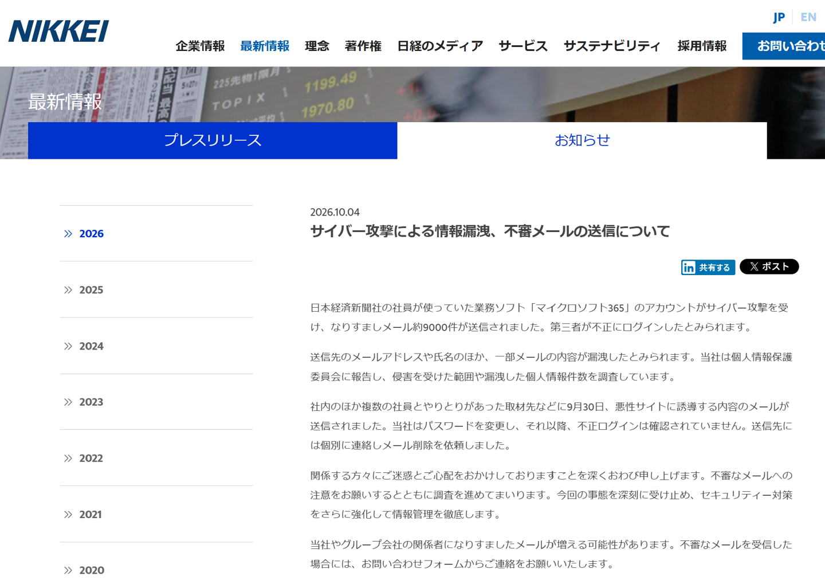Image resolution: width=825 pixels, height=588 pixels.
Task: Select 2020 in year list
Action: (x=156, y=570)
